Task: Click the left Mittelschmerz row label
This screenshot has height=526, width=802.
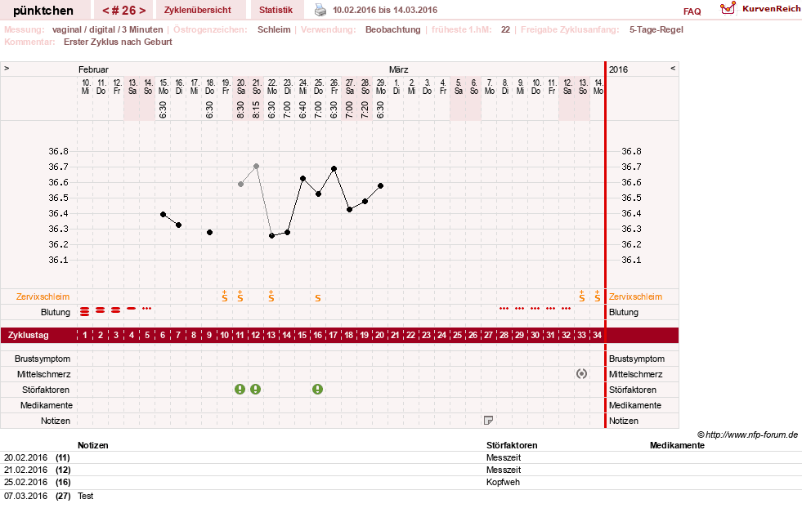Action: [44, 374]
